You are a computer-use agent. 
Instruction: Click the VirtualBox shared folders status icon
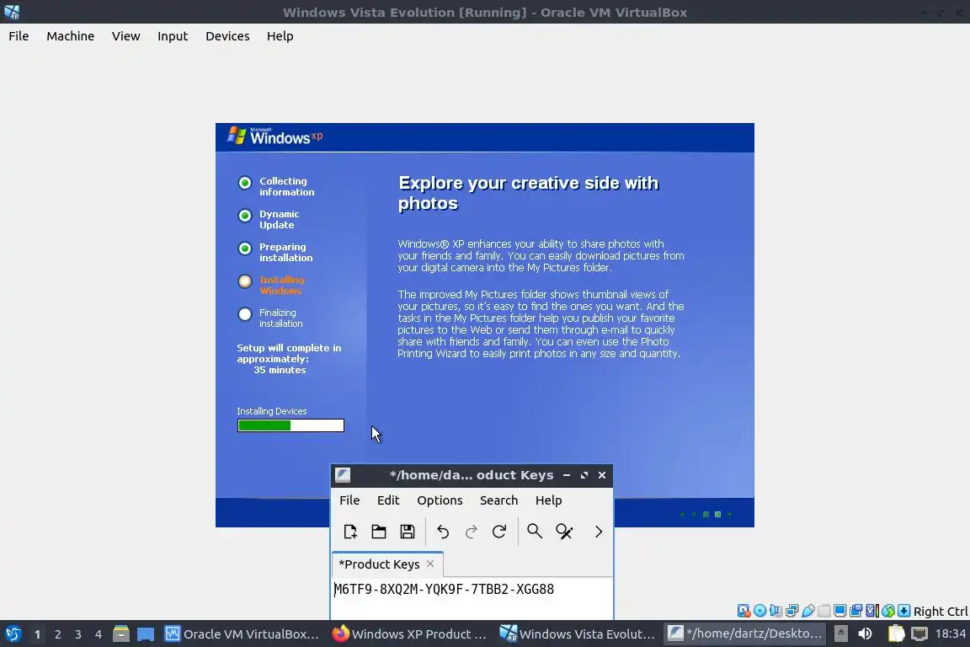pos(824,611)
